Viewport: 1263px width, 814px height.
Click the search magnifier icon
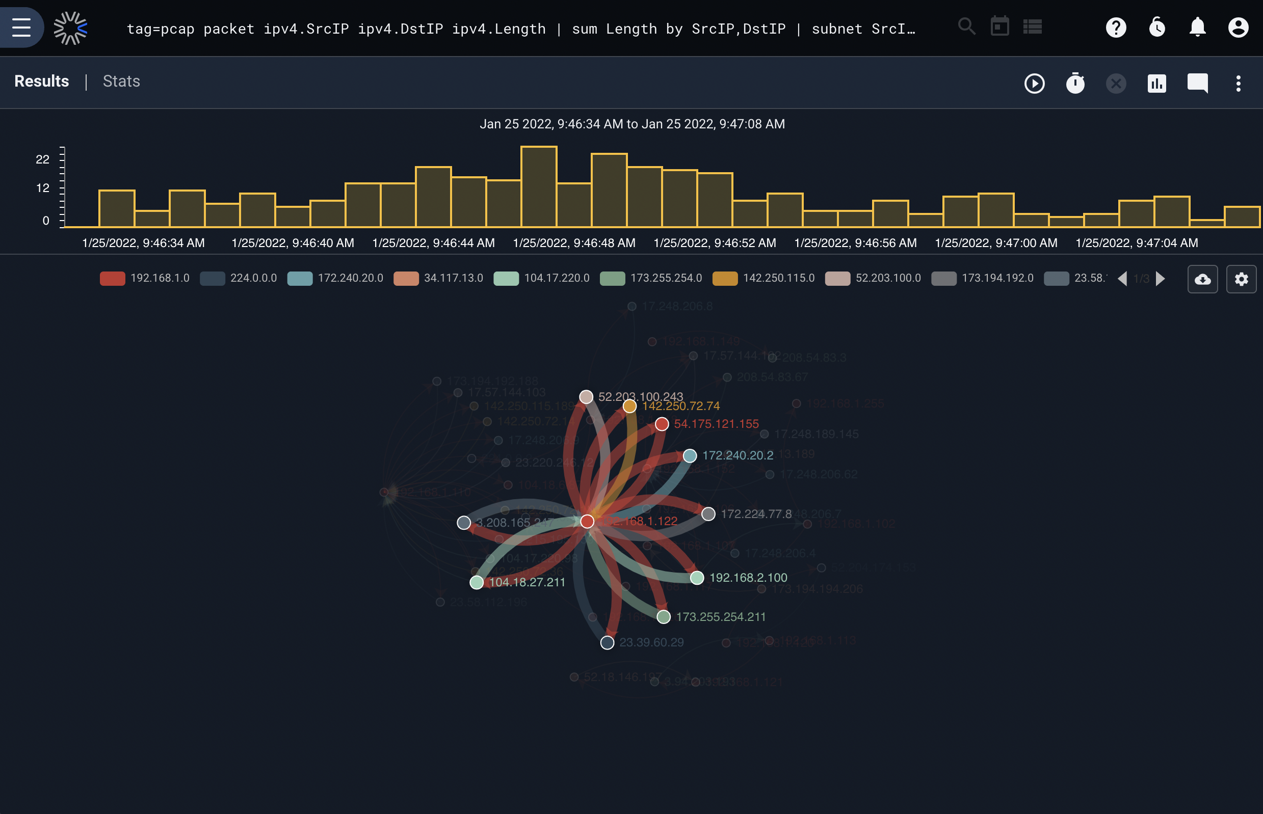(x=966, y=26)
